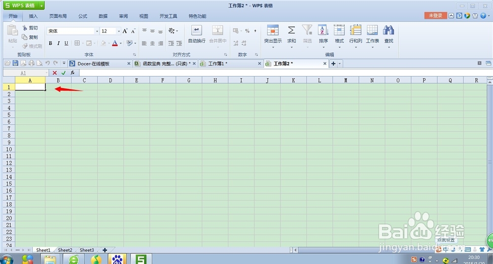The height and width of the screenshot is (264, 493).
Task: Click the Save icon in quick toolbar
Action: [x=15, y=63]
